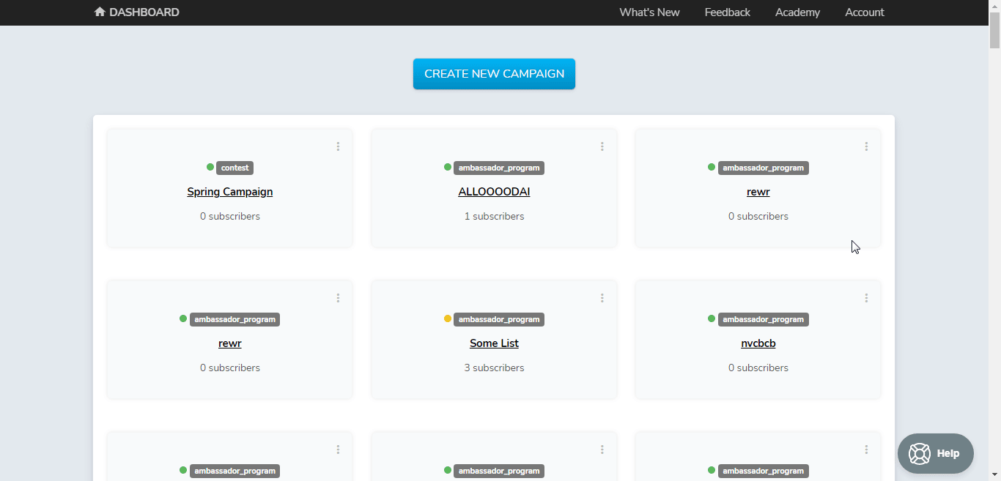The width and height of the screenshot is (1001, 481).
Task: Open the ALLOOOODAI campaign
Action: click(x=494, y=192)
